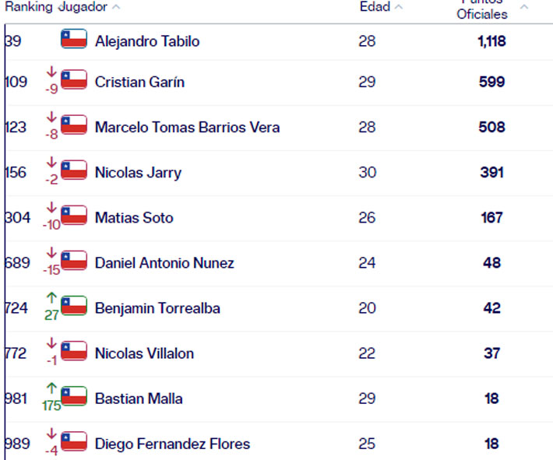
Task: Click the flag icon next to Cristian Garín
Action: coord(74,81)
